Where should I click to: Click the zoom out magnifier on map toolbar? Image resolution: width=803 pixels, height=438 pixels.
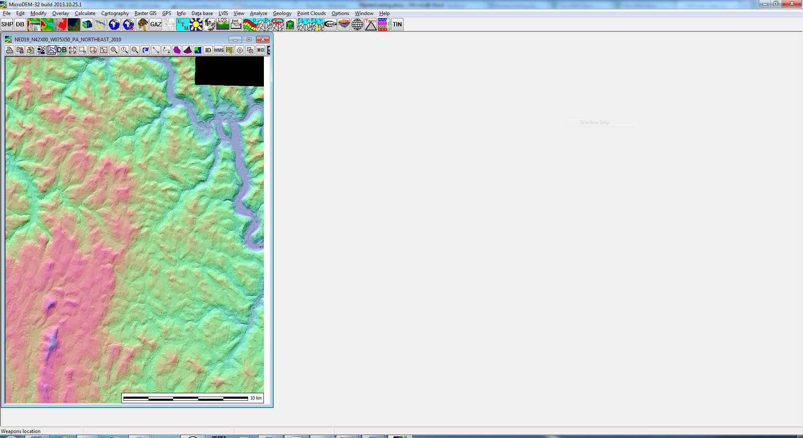point(135,50)
